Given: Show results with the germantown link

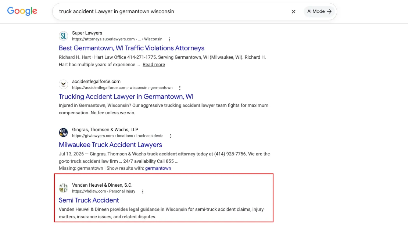Looking at the screenshot, I should click(x=158, y=168).
